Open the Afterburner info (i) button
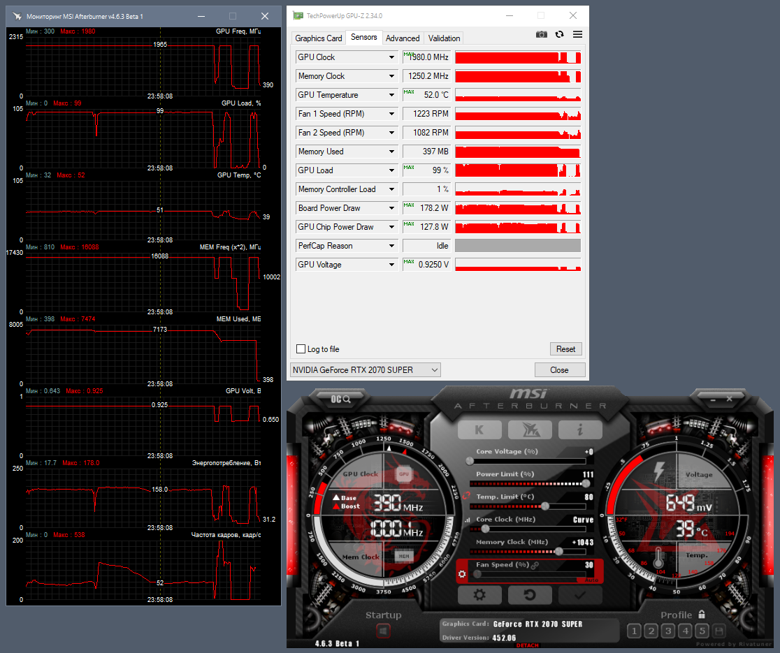 point(580,430)
